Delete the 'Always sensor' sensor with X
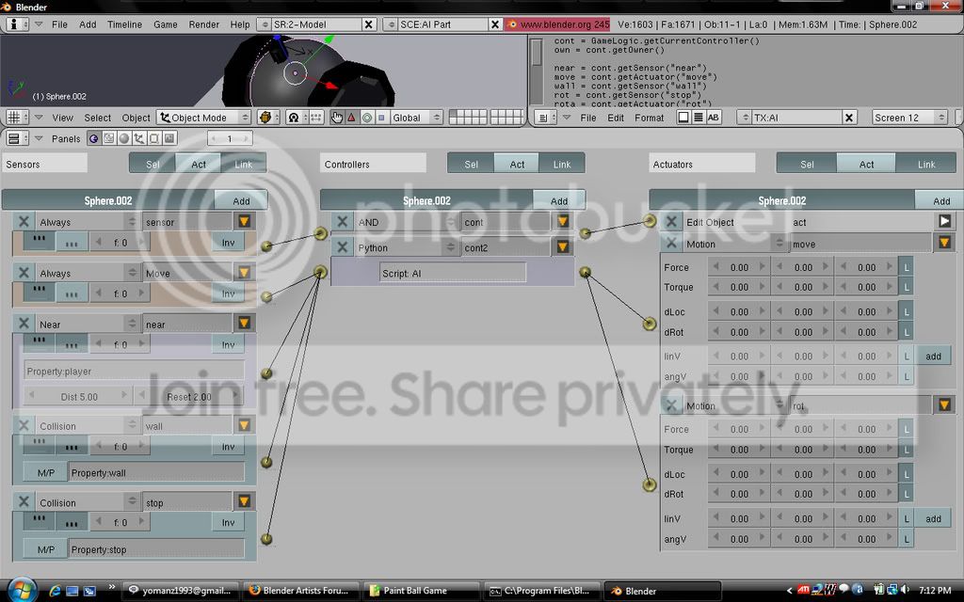This screenshot has height=602, width=964. pos(24,222)
